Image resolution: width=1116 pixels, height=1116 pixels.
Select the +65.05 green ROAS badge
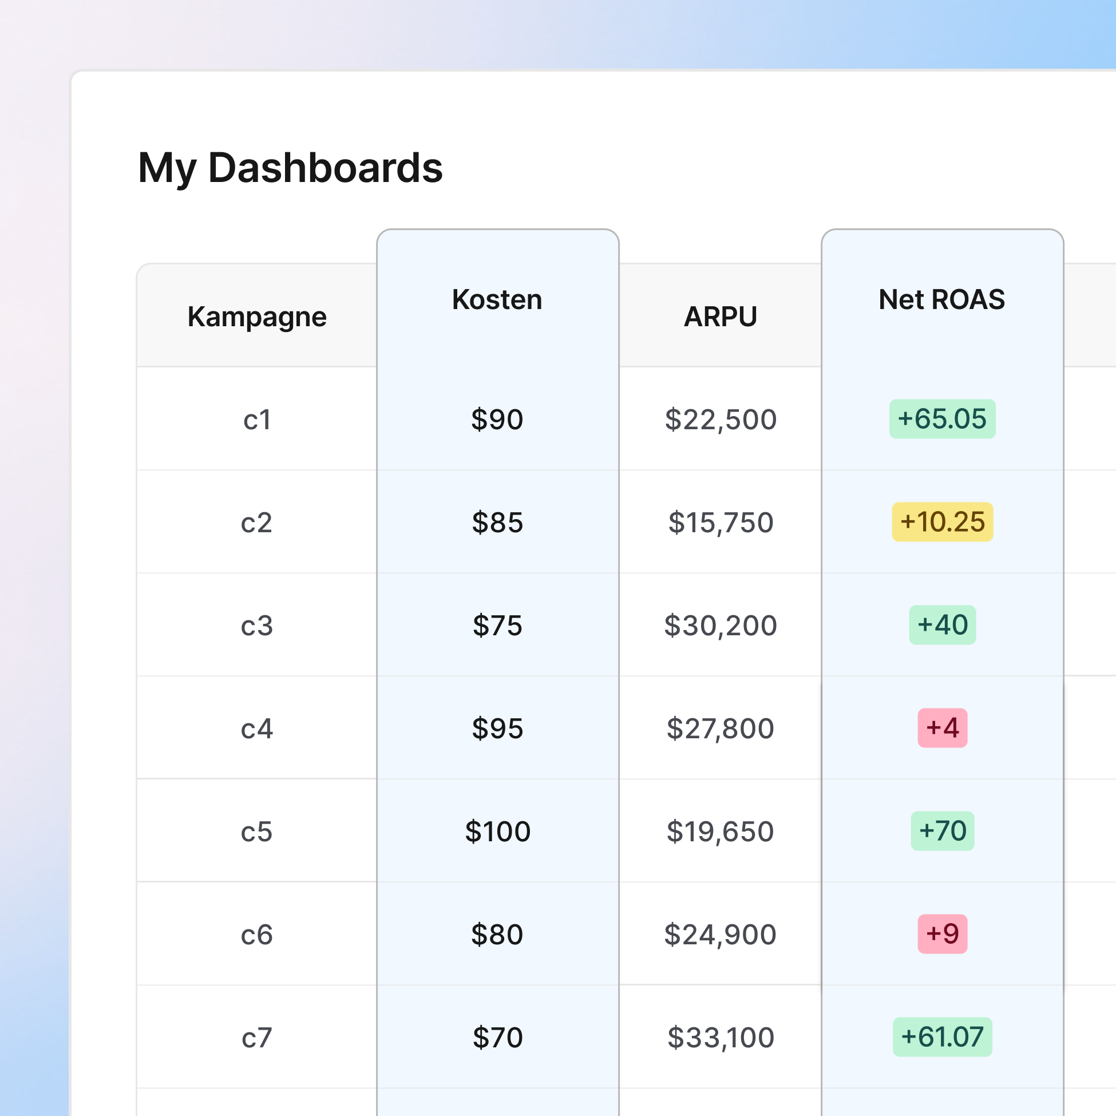[941, 419]
